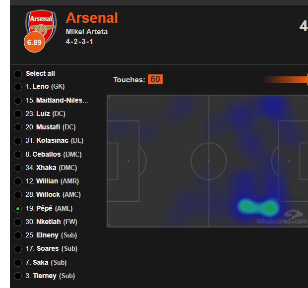The image size is (308, 288).
Task: Select Willock (AMC) radio button
Action: 18,195
